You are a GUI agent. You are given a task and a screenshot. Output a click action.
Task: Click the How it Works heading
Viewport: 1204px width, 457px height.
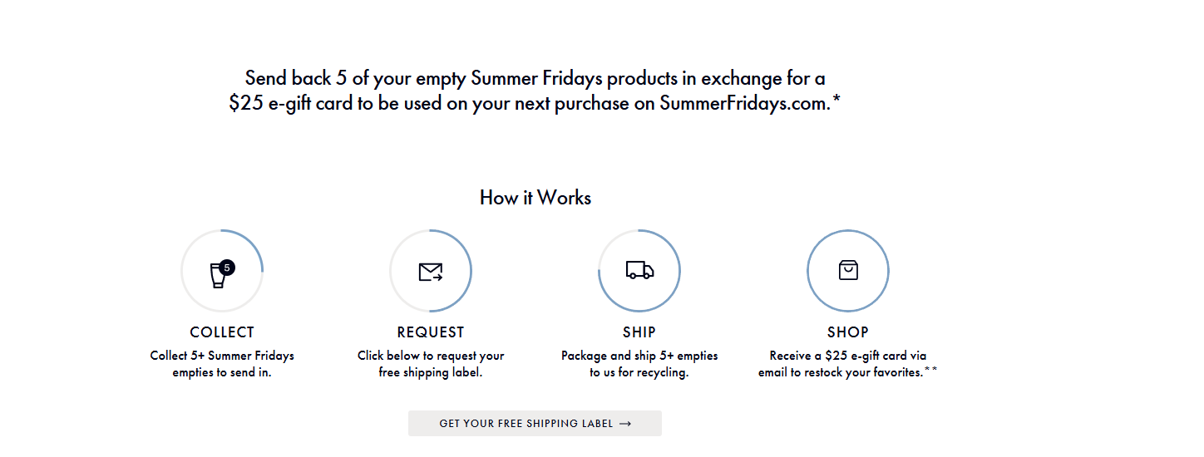(x=535, y=198)
